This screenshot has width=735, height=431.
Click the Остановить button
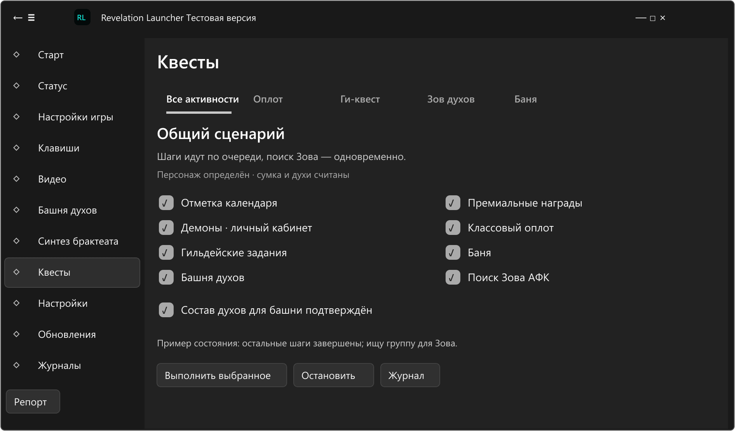334,375
